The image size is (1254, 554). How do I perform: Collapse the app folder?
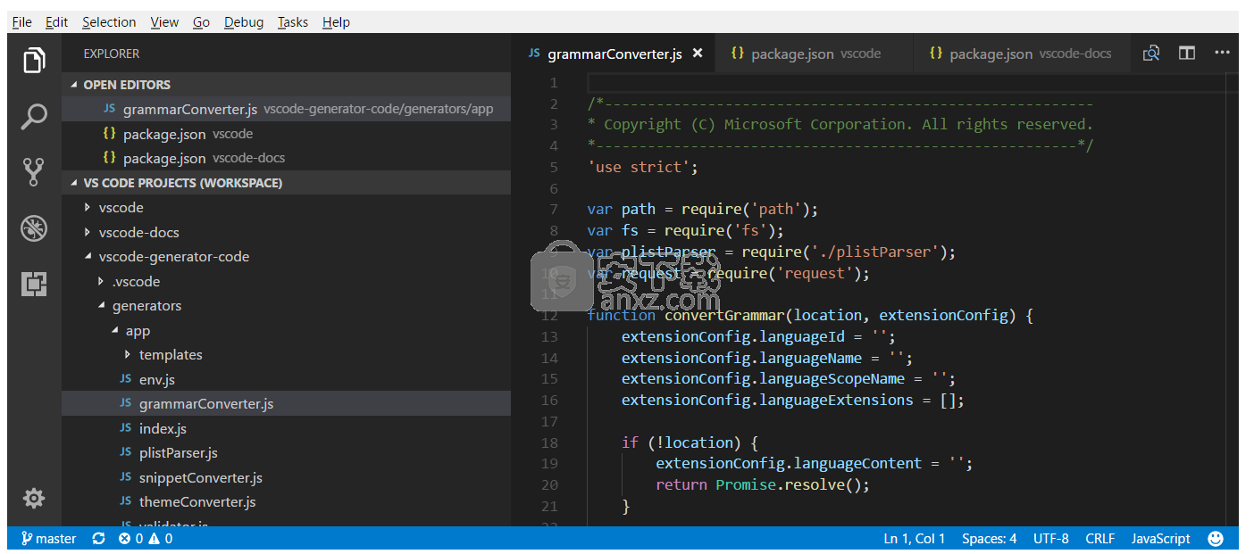pyautogui.click(x=113, y=330)
